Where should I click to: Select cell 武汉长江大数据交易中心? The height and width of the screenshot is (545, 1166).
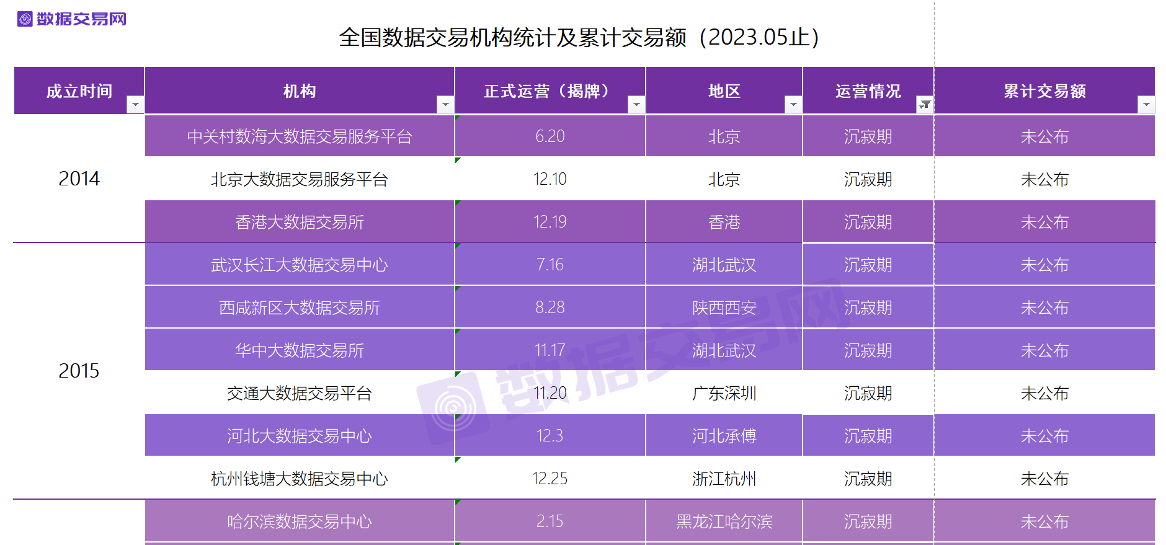point(300,265)
